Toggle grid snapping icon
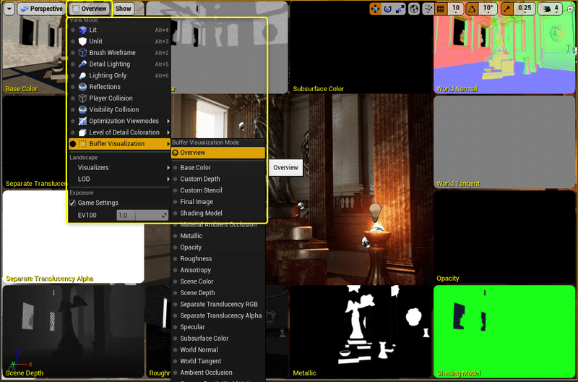Screen dimensions: 578x382 (441, 9)
